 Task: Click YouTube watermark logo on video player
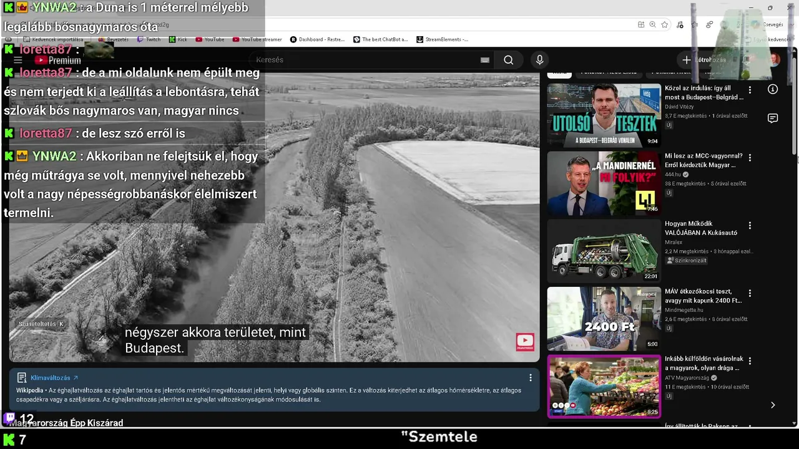point(525,342)
